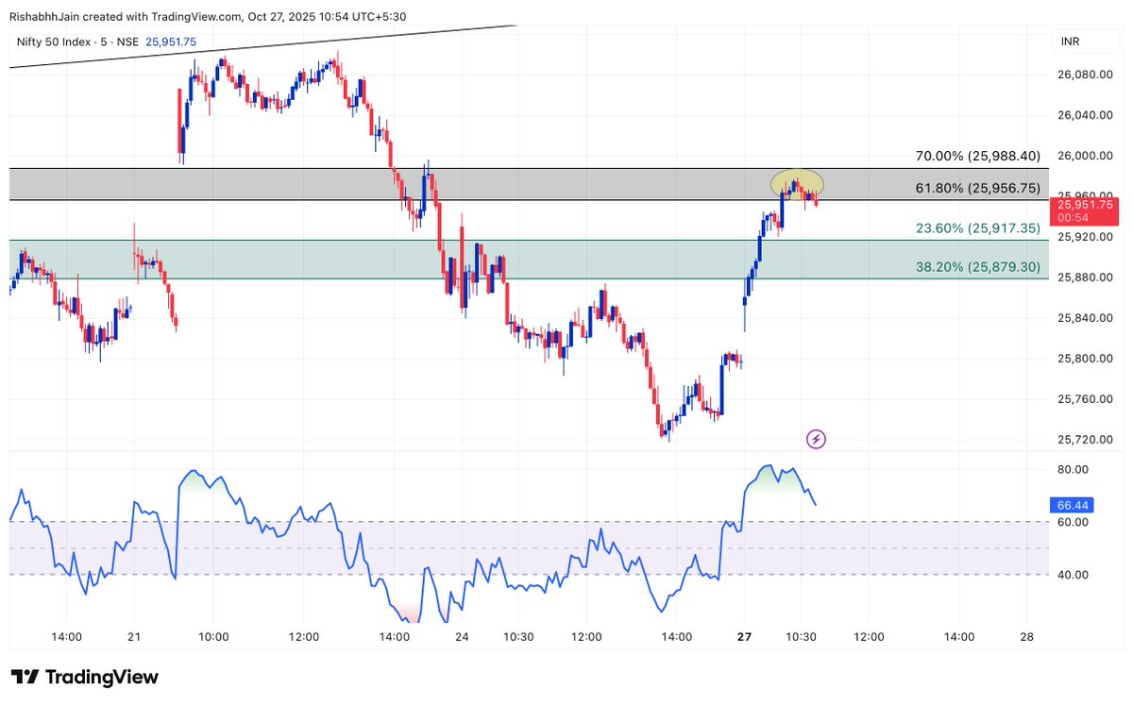
Task: Click the black trendline at top left
Action: pos(263,46)
